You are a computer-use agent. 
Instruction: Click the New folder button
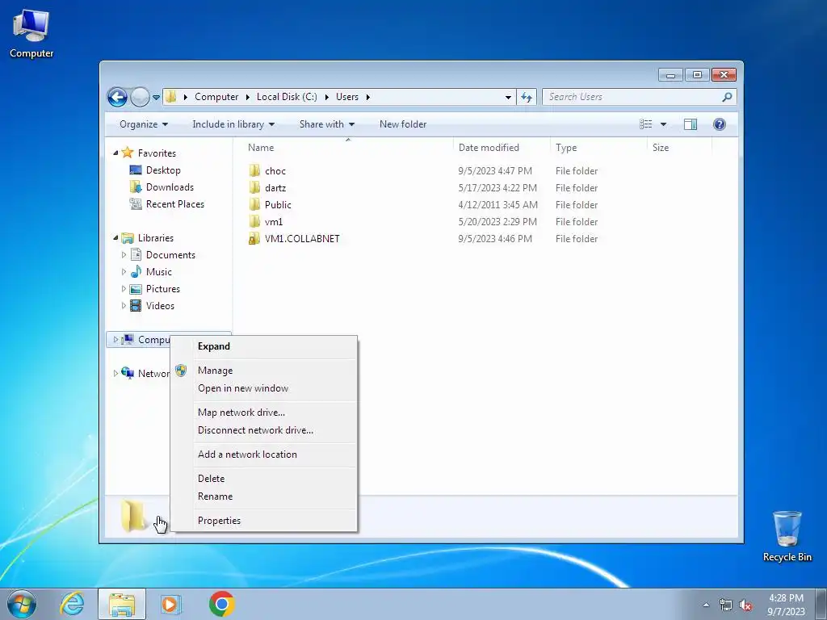pyautogui.click(x=403, y=124)
